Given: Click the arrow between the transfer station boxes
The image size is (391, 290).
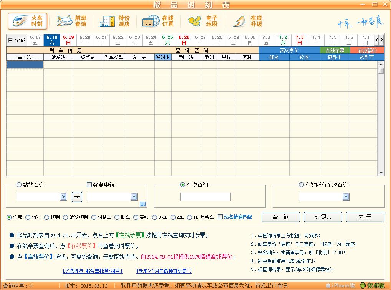Looking at the screenshot, I should (77, 196).
